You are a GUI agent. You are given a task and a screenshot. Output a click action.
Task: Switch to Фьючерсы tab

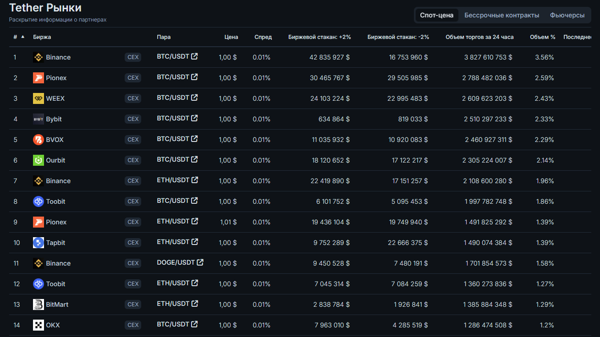(x=567, y=15)
